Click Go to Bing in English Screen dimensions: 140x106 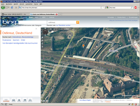pyautogui.click(x=85, y=100)
